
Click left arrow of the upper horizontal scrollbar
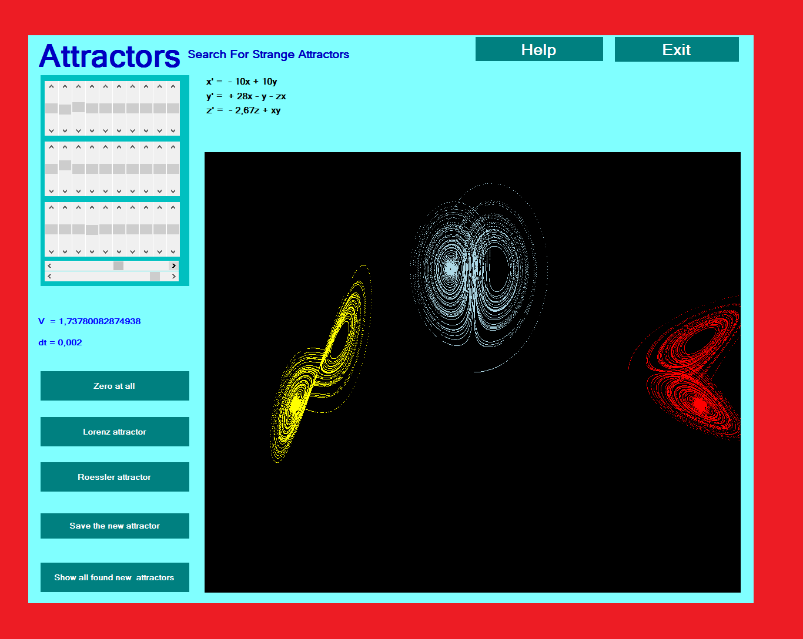point(49,265)
